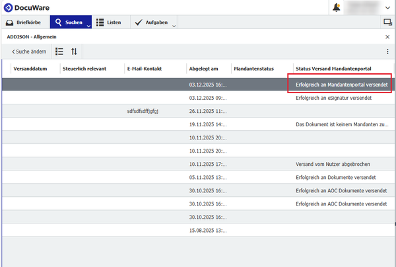Expand the user account menu chevron
This screenshot has height=267, width=396.
tap(387, 8)
